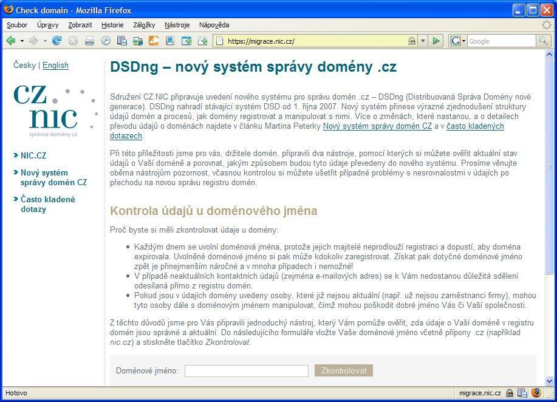Click the CZ.NIC logo image
The image size is (557, 402).
point(56,111)
